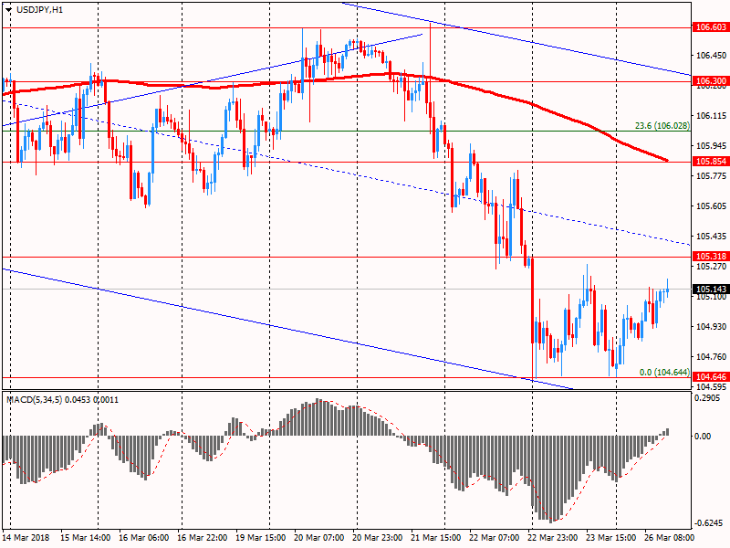730x548 pixels.
Task: Click the current price label 105.143
Action: [x=711, y=289]
